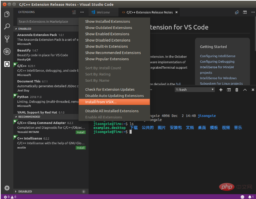Select the C/C++ Extension Release Notes tab
256x199 pixels.
click(x=149, y=12)
